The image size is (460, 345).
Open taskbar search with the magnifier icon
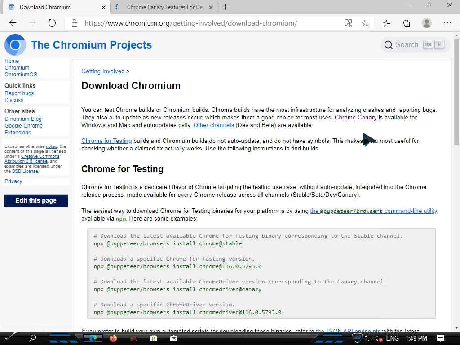tap(32, 338)
